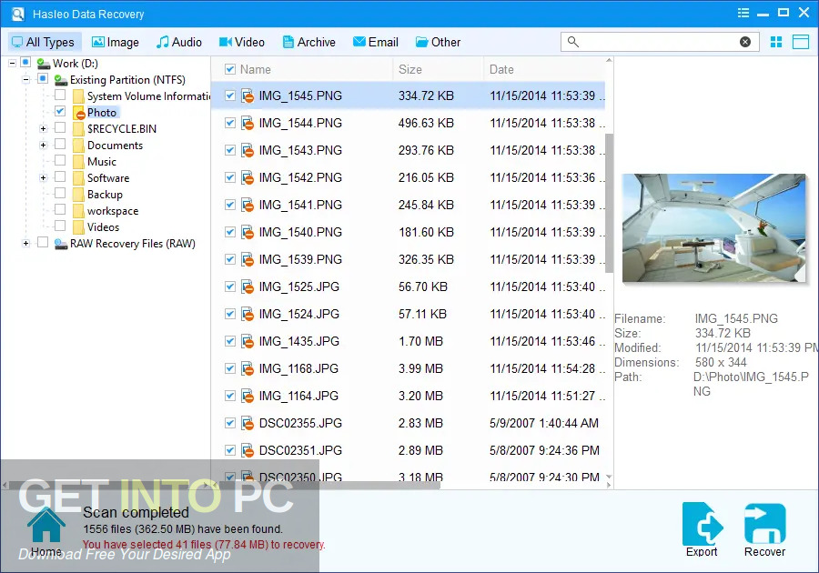
Task: Click the Hasleo Data Recovery app logo
Action: pyautogui.click(x=18, y=14)
